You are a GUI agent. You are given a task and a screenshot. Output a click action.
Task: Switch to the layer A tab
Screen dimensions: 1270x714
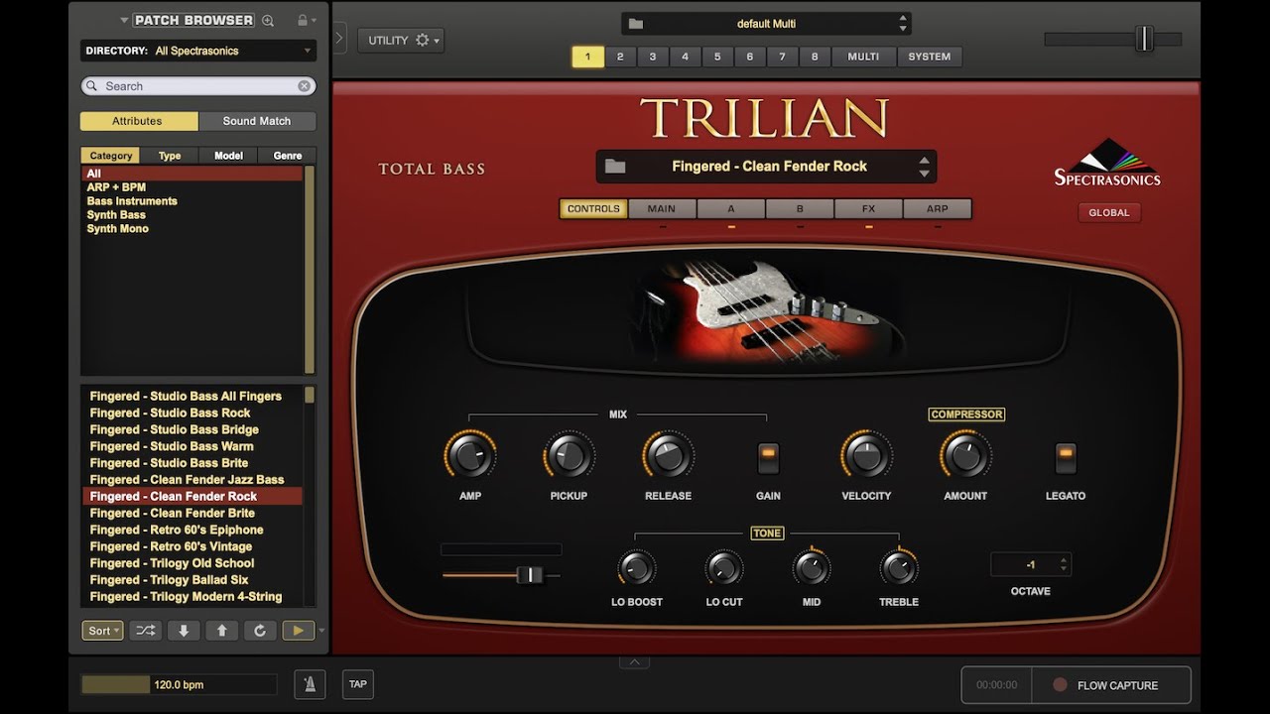(x=731, y=209)
